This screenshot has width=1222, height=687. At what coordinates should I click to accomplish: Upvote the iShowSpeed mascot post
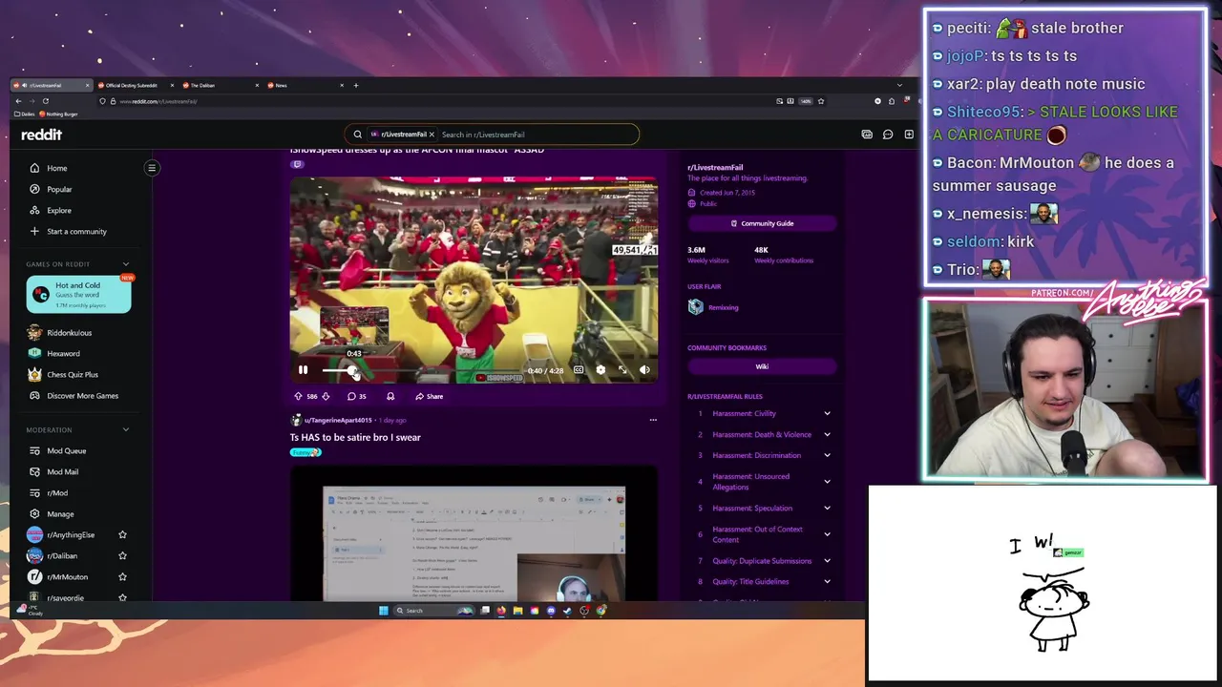(299, 396)
